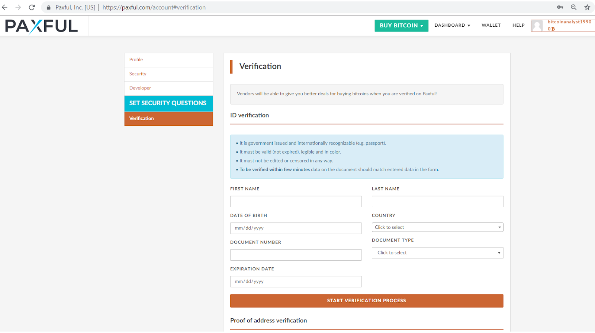
Task: Click the browser forward arrow
Action: tap(18, 7)
